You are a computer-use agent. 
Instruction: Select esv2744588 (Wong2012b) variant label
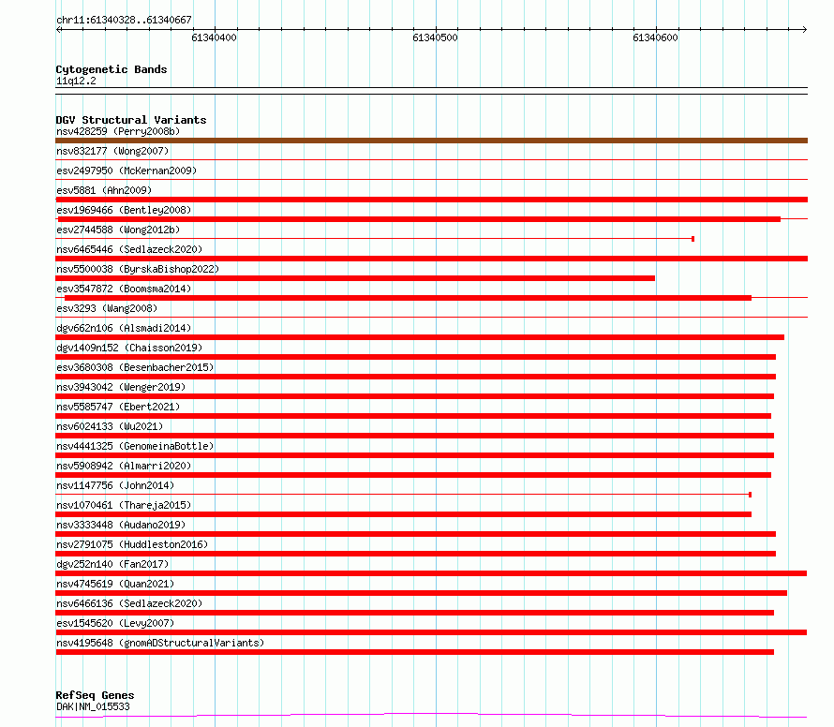(118, 230)
